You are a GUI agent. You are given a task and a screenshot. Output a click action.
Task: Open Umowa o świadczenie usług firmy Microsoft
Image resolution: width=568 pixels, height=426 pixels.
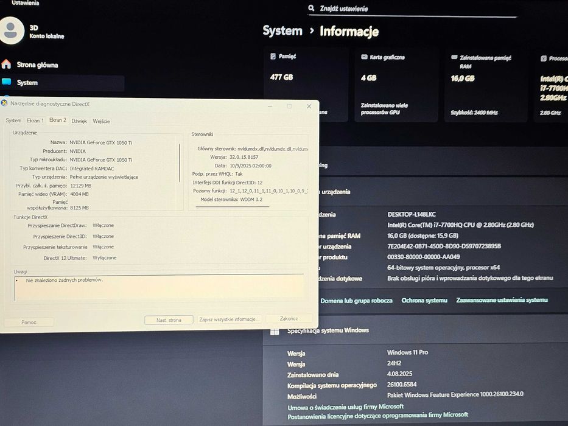pos(346,407)
